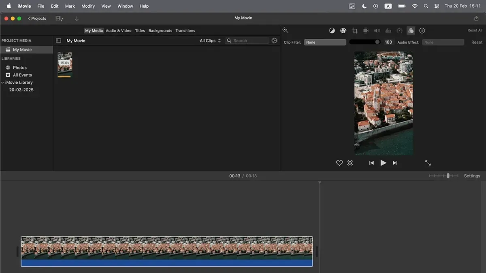486x273 pixels.
Task: Open the stabilization camera tool
Action: tap(366, 31)
